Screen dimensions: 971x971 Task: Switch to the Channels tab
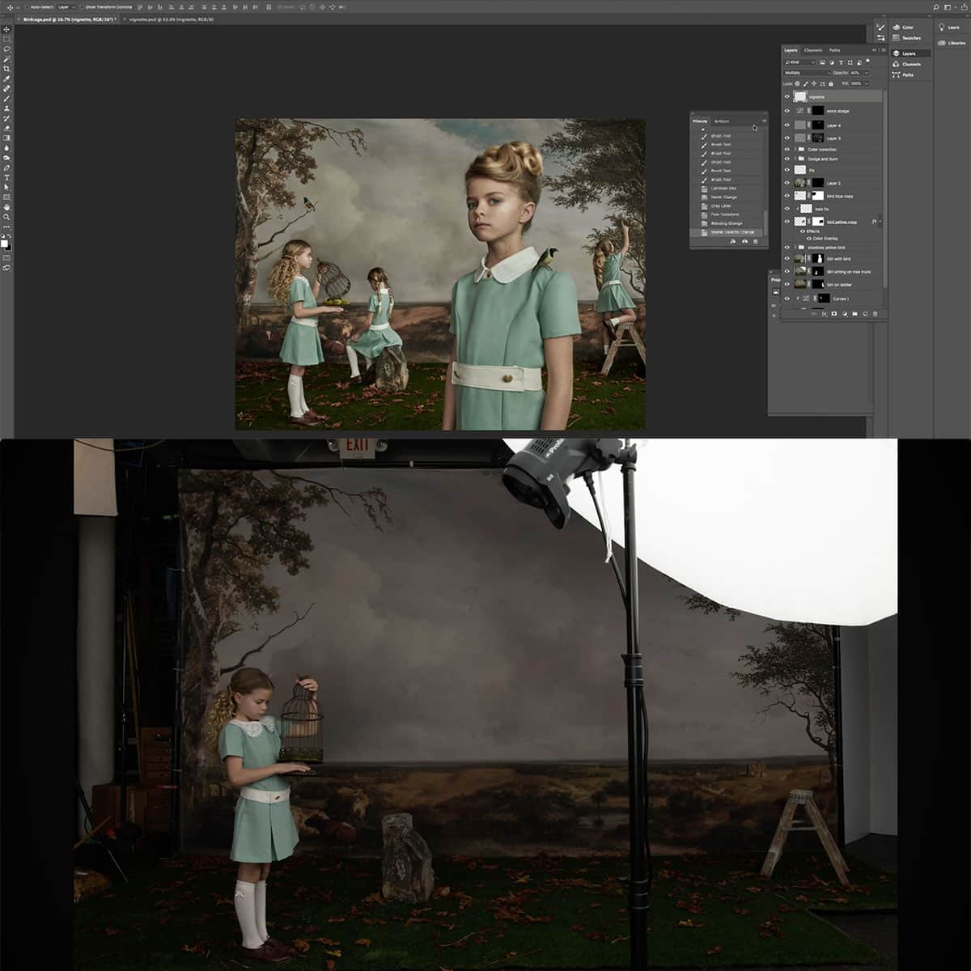(x=812, y=50)
